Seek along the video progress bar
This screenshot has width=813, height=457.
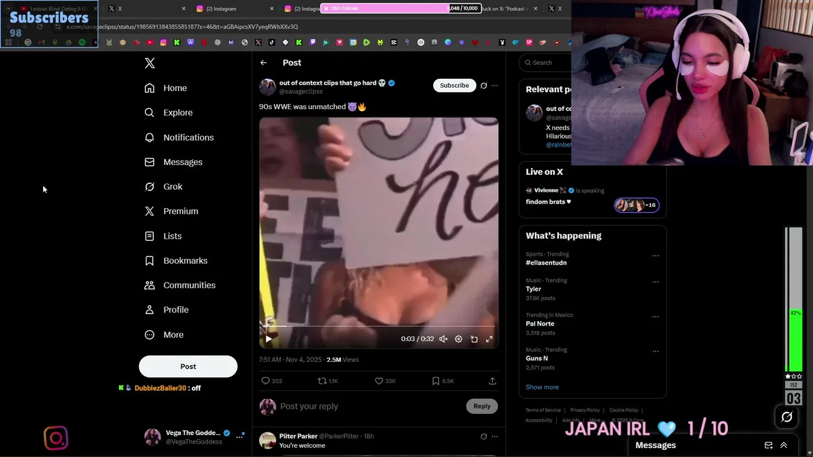coord(379,326)
